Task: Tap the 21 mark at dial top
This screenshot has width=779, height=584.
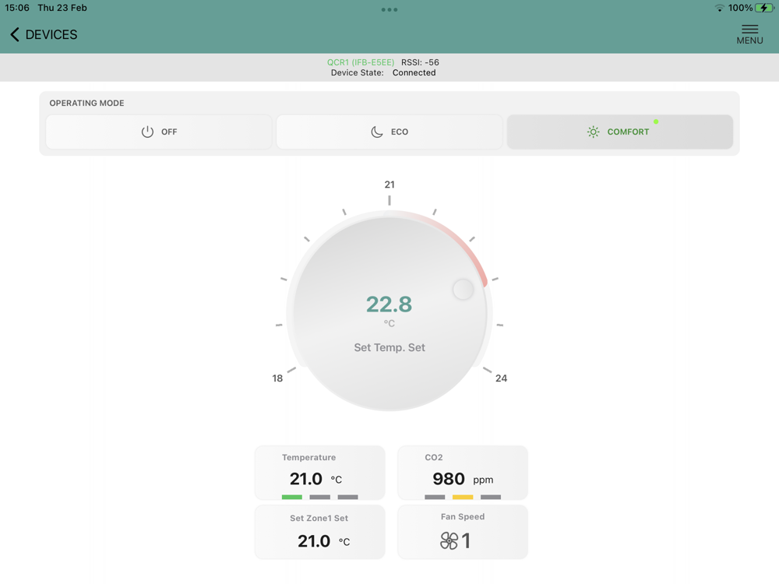Action: [389, 185]
